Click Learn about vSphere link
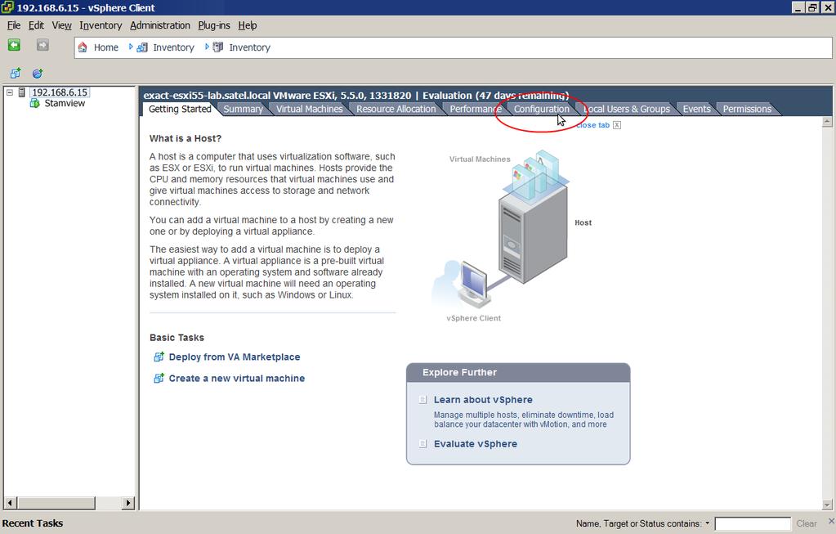This screenshot has width=836, height=534. [x=483, y=400]
